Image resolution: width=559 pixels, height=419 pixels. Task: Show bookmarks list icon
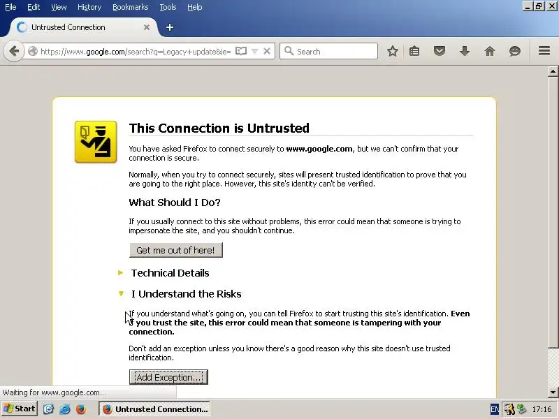pos(414,51)
